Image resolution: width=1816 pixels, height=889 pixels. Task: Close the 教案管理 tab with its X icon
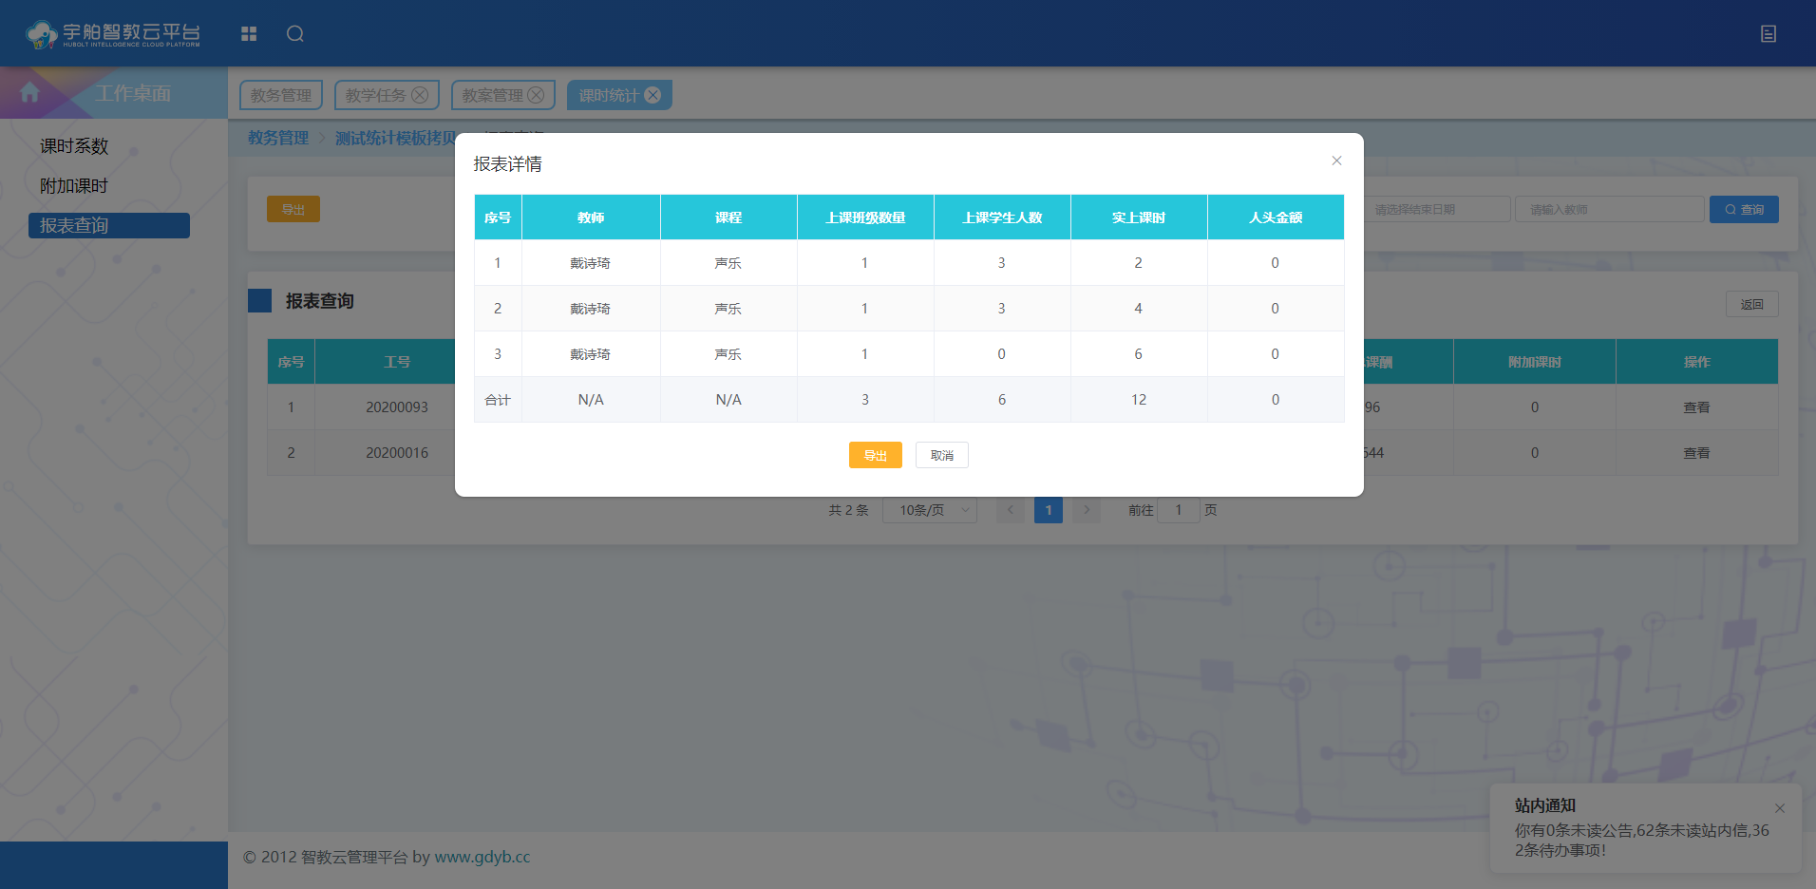coord(536,95)
